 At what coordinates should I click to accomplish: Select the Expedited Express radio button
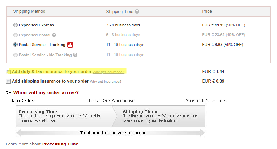15,25
